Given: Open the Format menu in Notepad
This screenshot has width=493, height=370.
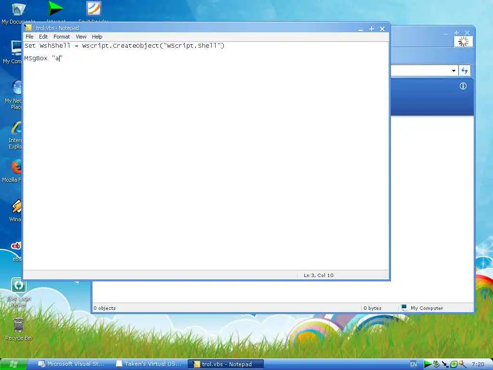Looking at the screenshot, I should (62, 37).
